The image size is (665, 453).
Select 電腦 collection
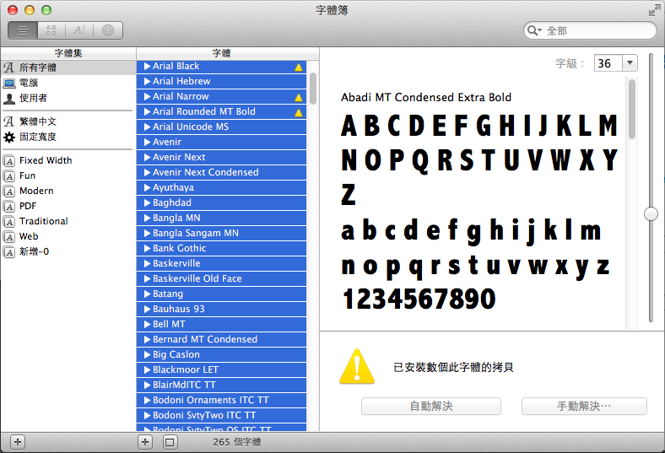point(68,83)
